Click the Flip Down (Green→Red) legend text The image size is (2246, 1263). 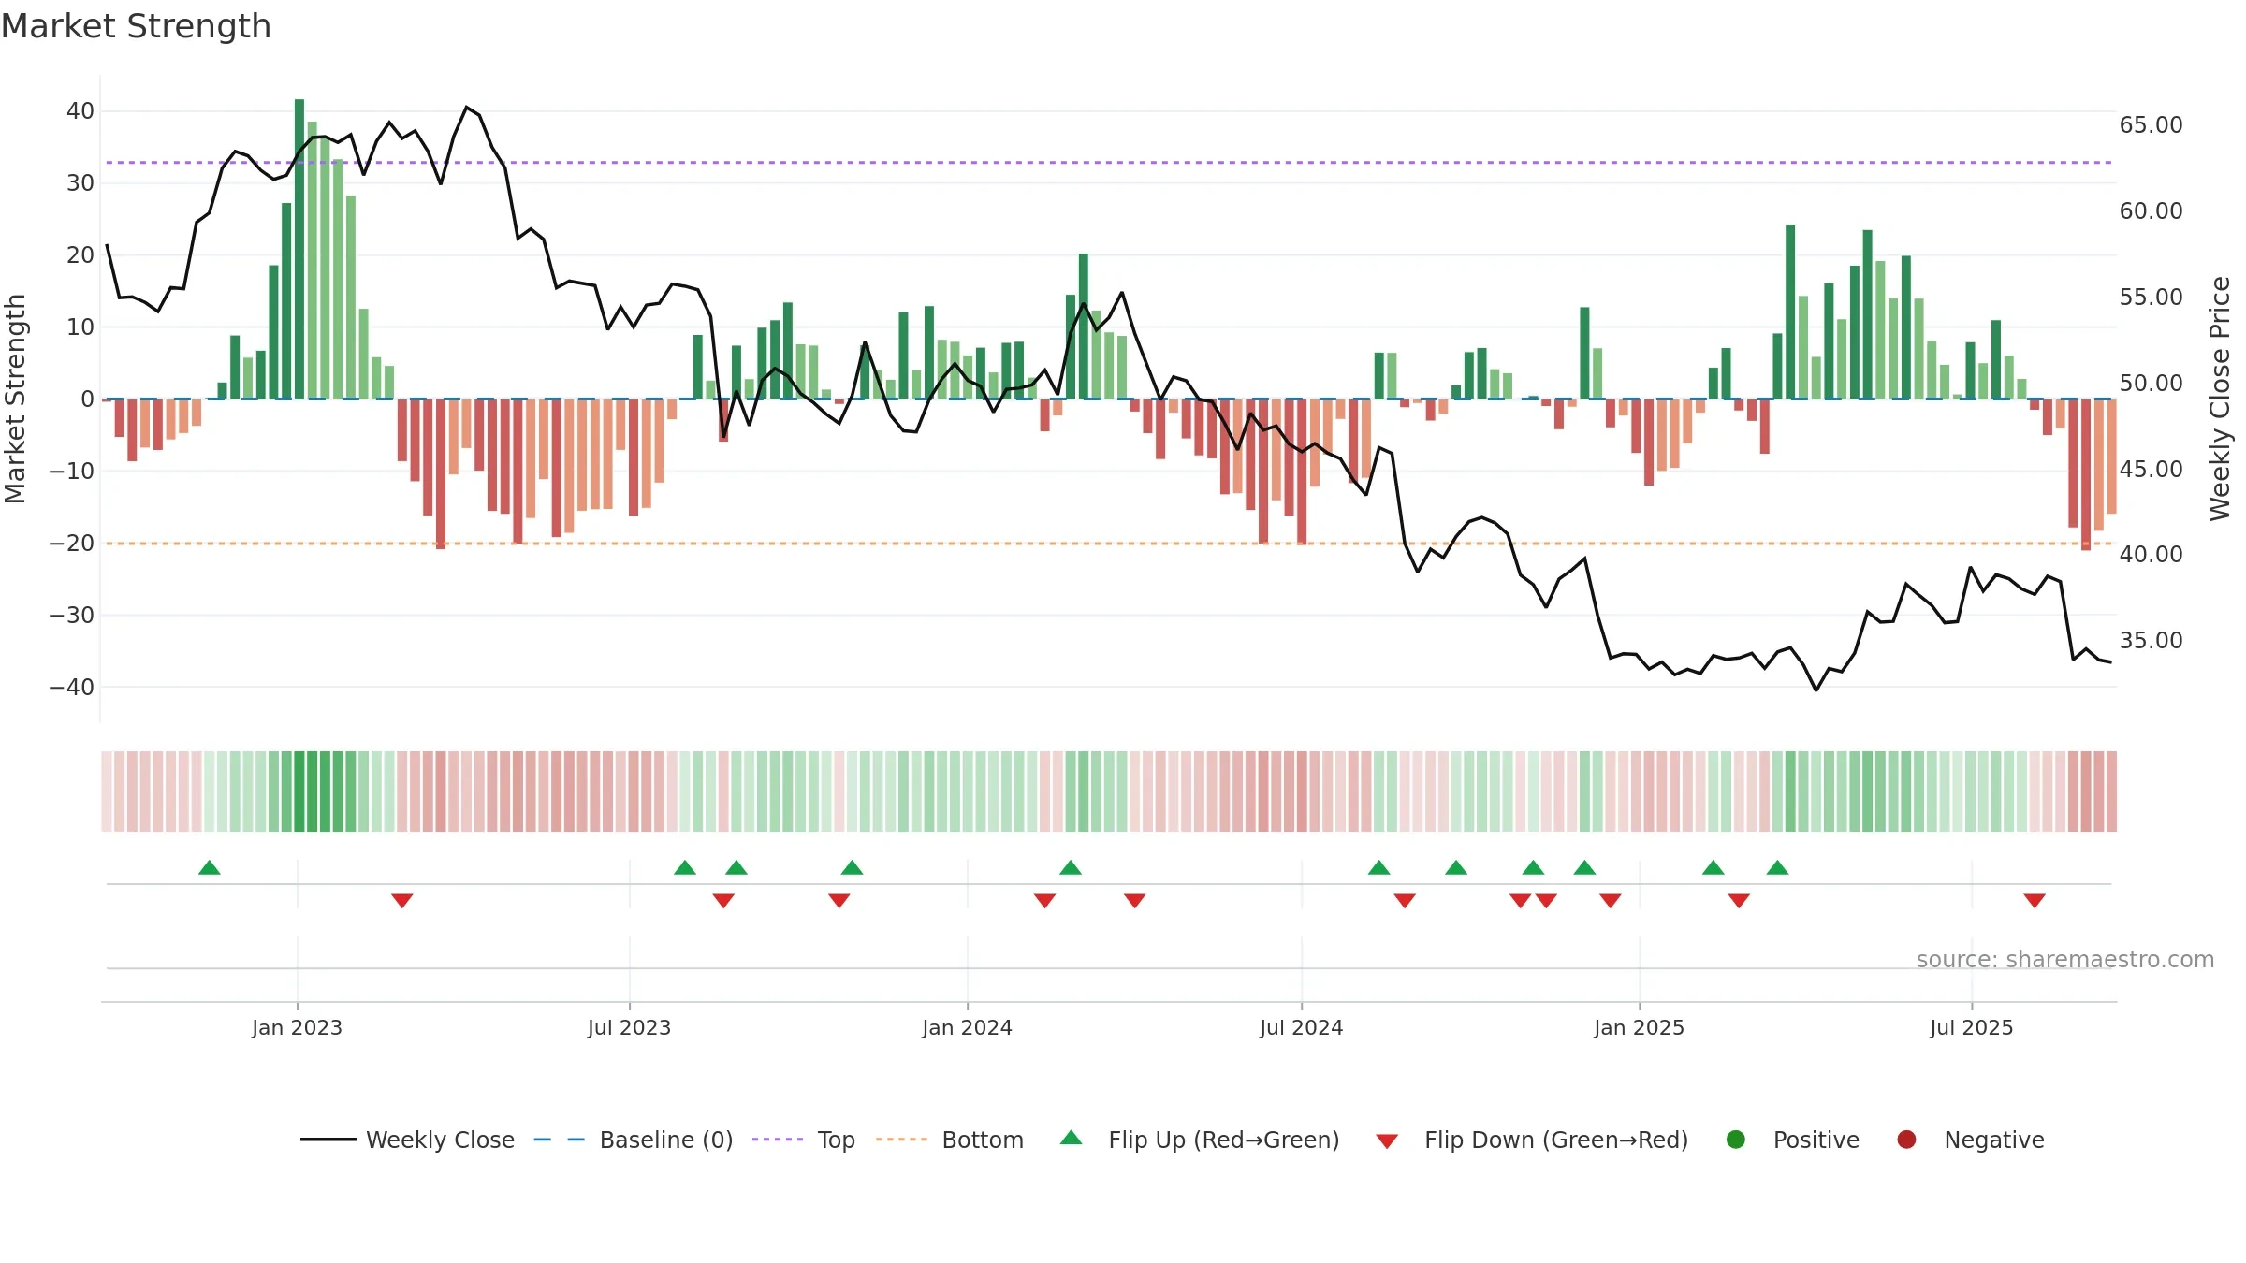[x=1556, y=1140]
